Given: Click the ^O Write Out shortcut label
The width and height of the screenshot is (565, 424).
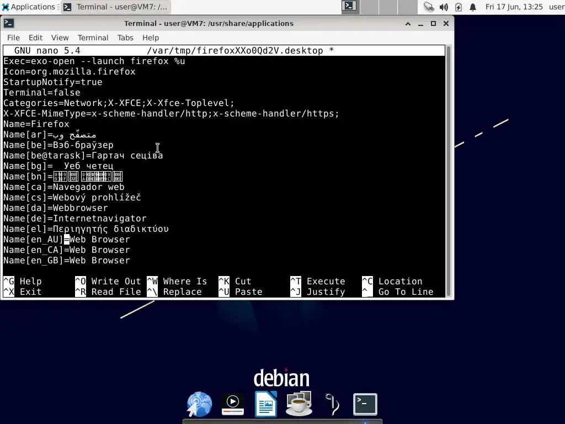Looking at the screenshot, I should (108, 281).
